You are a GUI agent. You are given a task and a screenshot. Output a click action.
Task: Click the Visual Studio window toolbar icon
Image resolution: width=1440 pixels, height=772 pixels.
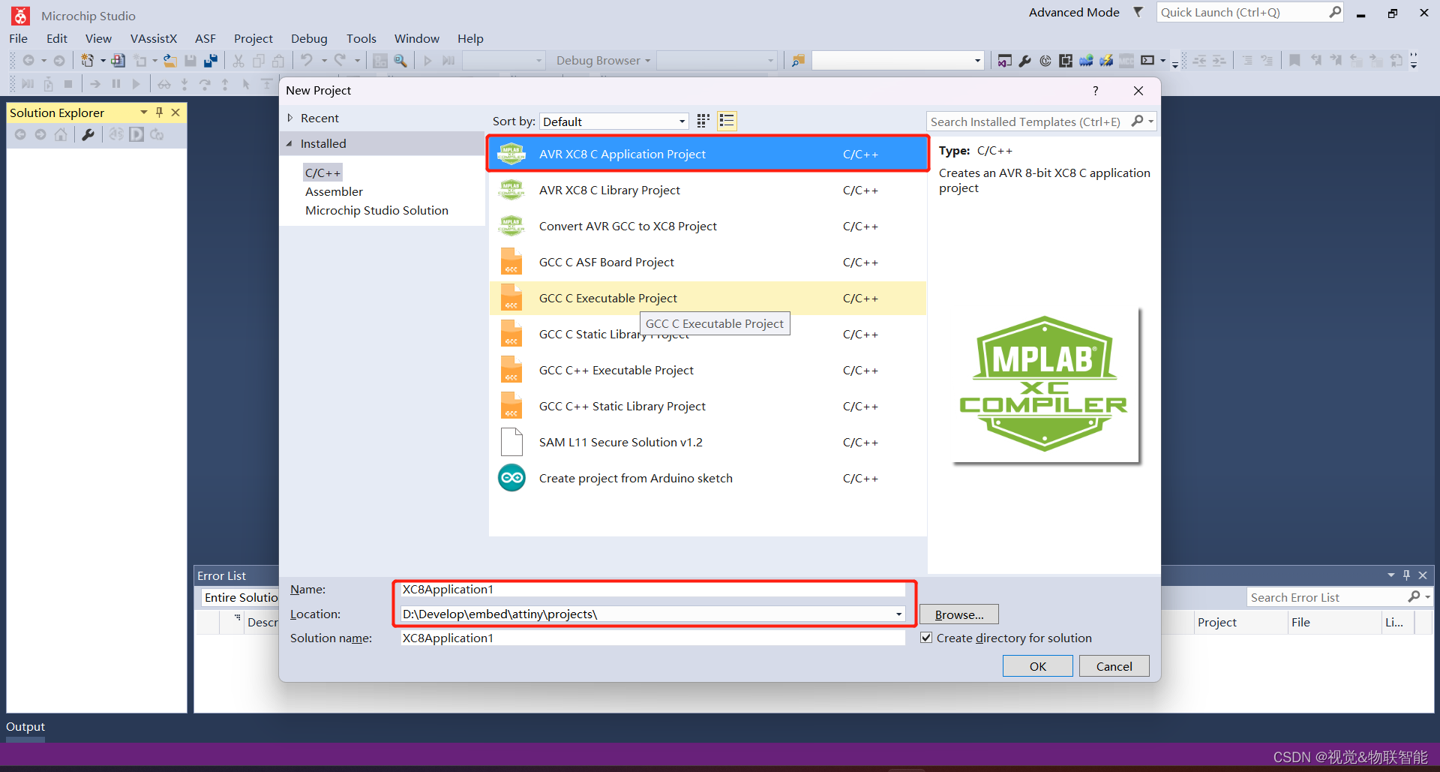click(x=1005, y=61)
